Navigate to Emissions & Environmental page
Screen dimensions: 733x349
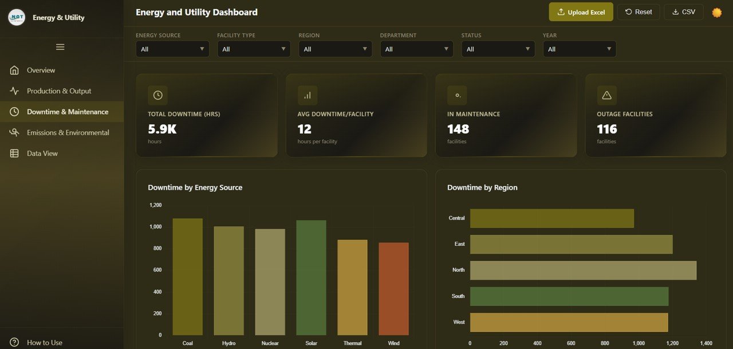(x=68, y=132)
